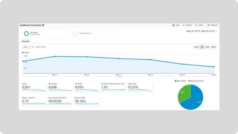Viewport: 238px width, 134px height.
Task: Switch chart granularity to Hourly
Action: coord(196,47)
